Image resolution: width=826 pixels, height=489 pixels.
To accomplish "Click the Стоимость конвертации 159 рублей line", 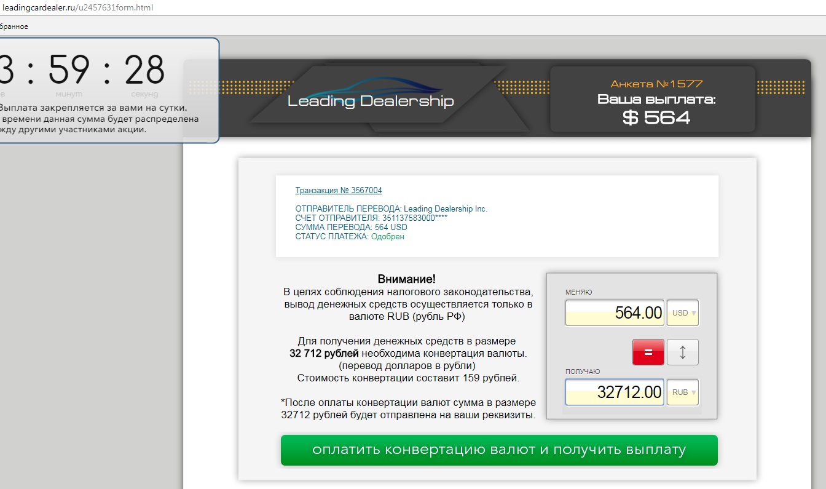I will pos(408,378).
